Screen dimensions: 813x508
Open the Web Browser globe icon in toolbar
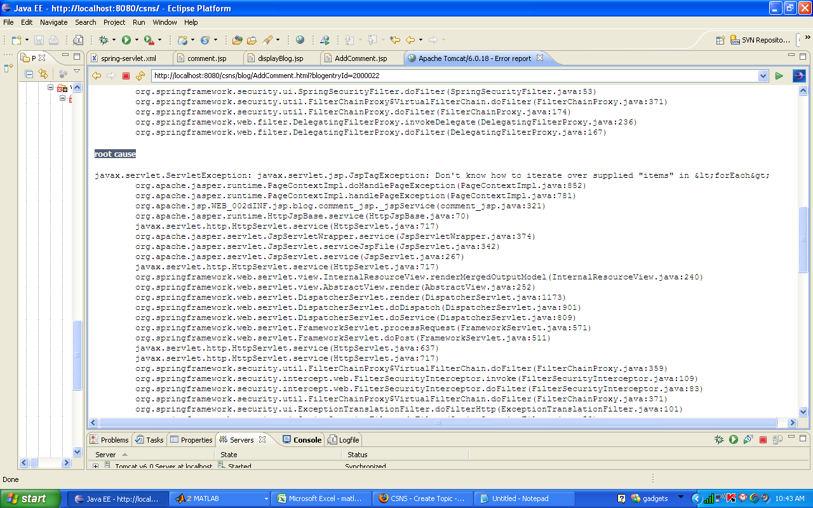click(300, 40)
